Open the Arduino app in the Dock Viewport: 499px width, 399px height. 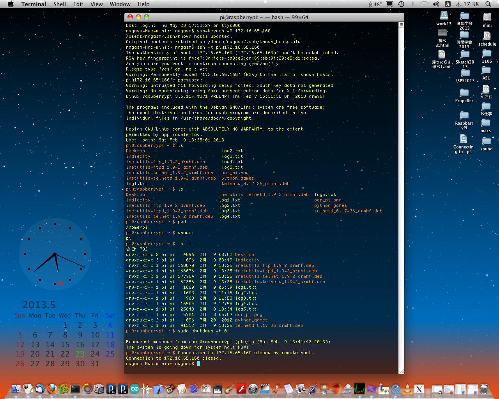[x=134, y=389]
